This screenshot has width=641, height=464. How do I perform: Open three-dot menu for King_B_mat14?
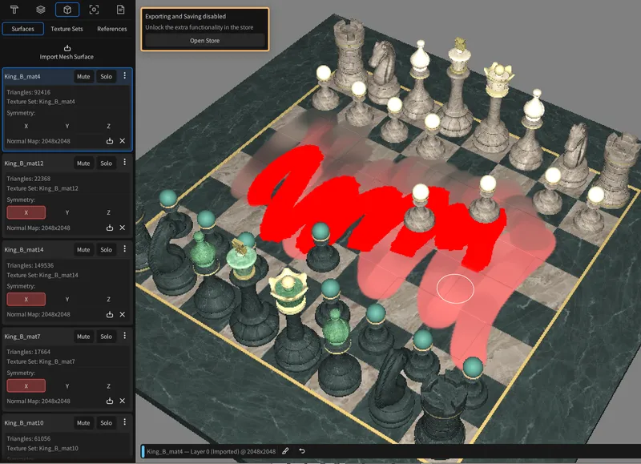point(124,249)
